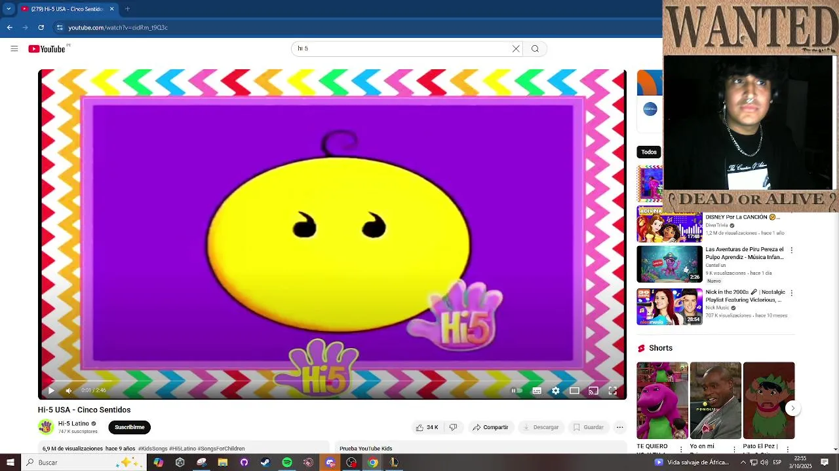Open the Las Aventuras de Piru thumbnail
This screenshot has width=839, height=471.
tap(669, 264)
